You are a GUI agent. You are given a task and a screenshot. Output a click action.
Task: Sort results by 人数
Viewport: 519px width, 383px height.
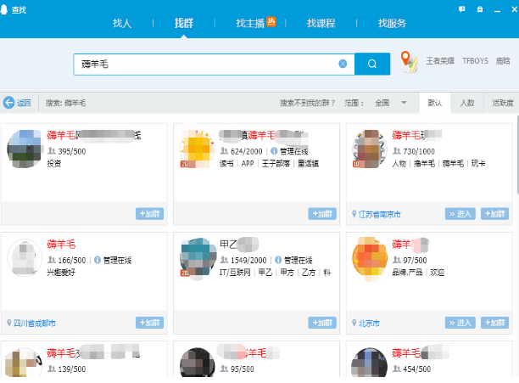pyautogui.click(x=467, y=103)
